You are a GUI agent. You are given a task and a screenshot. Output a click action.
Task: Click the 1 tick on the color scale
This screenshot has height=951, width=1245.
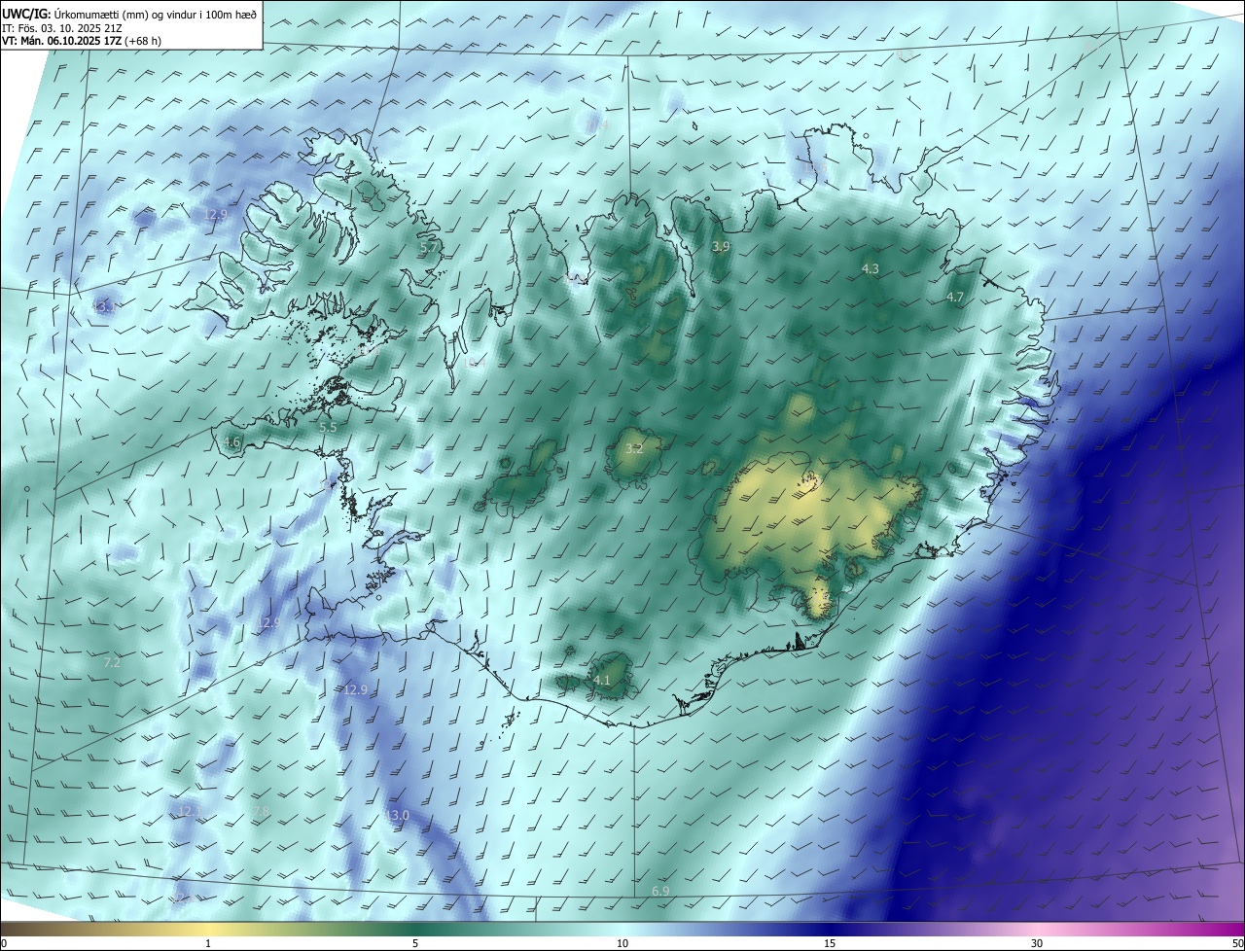(208, 943)
